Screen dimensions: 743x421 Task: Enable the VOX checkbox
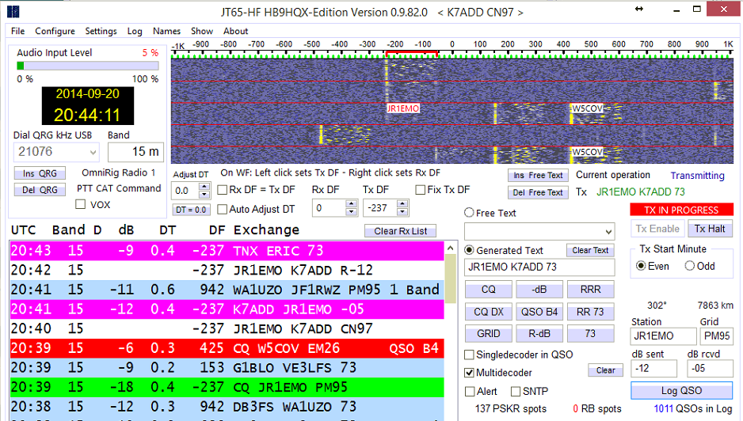(x=80, y=205)
